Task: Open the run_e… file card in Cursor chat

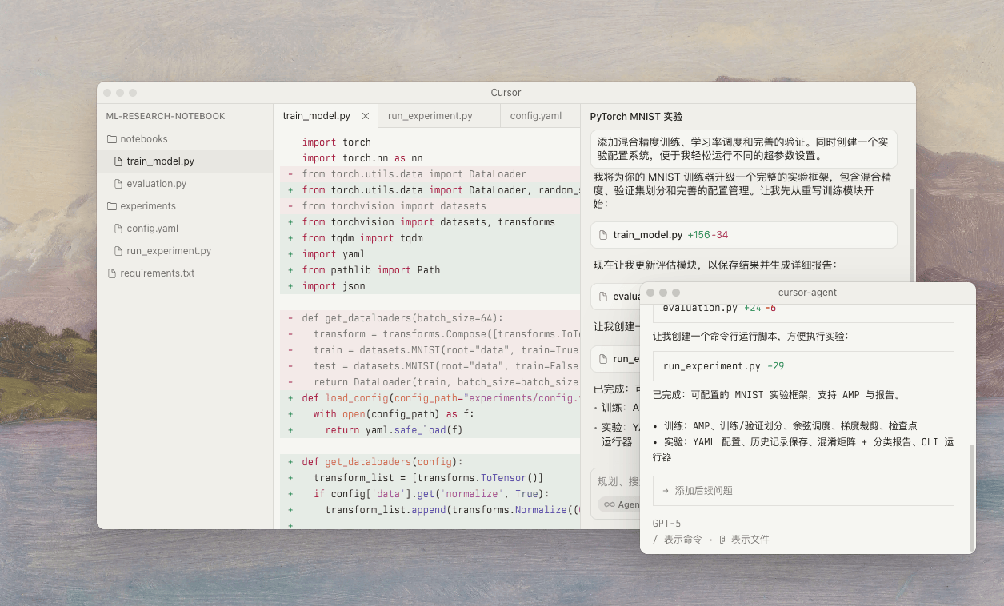Action: point(615,359)
